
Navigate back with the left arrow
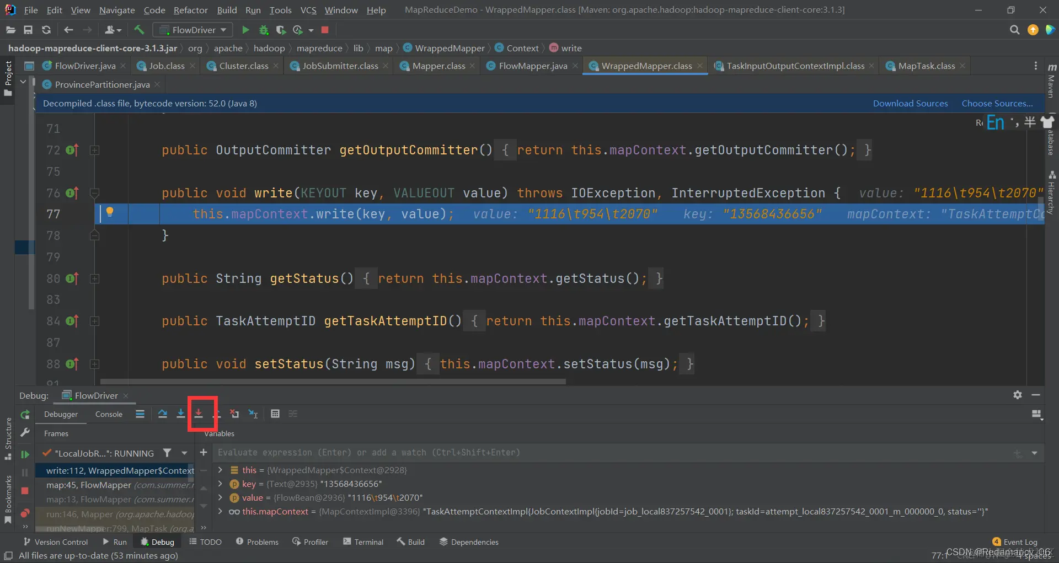tap(68, 30)
